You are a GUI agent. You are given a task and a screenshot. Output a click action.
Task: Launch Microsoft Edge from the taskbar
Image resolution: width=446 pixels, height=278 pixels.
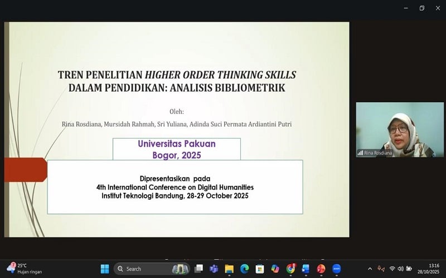[x=244, y=269]
